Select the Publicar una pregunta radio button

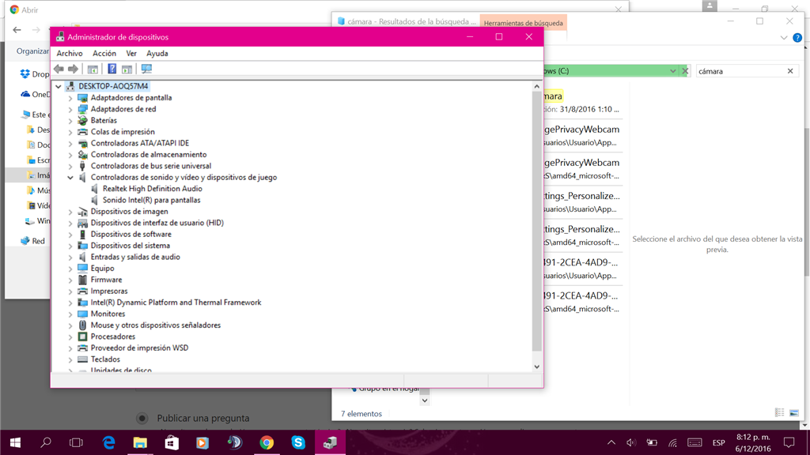(x=142, y=419)
